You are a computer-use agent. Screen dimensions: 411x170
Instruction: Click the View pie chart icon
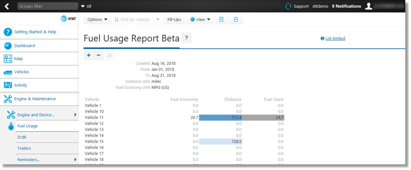click(x=192, y=19)
